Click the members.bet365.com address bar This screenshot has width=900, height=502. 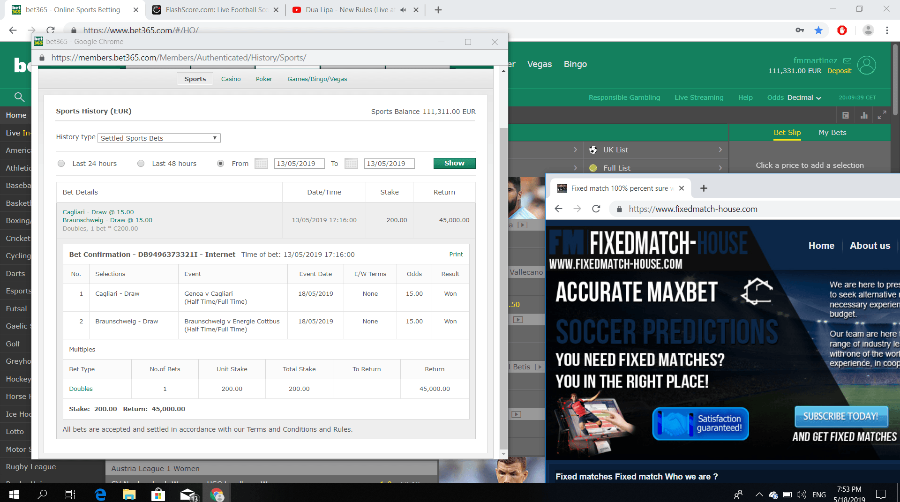[x=178, y=58]
